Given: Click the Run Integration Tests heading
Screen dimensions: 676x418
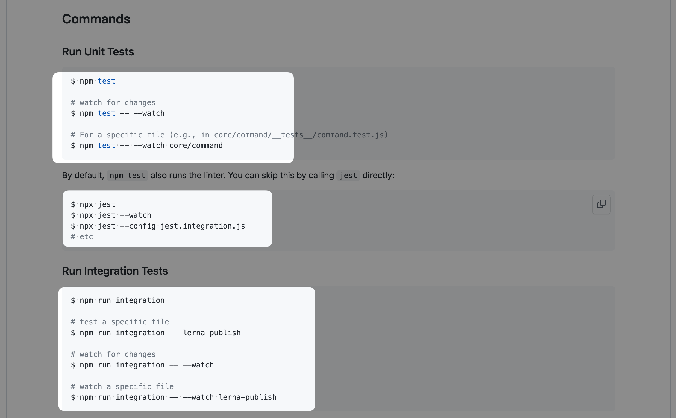Looking at the screenshot, I should pos(115,271).
